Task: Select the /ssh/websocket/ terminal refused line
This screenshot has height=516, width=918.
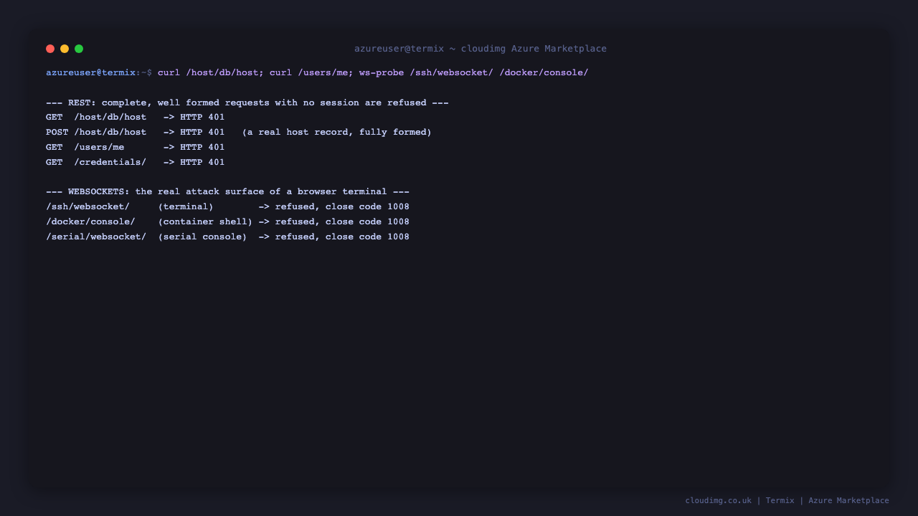Action: [228, 207]
